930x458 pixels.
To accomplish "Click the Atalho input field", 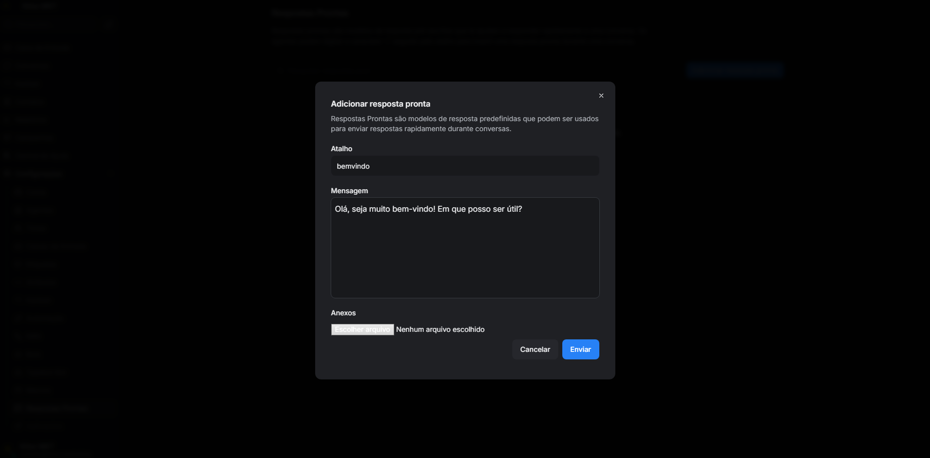I will (x=465, y=166).
